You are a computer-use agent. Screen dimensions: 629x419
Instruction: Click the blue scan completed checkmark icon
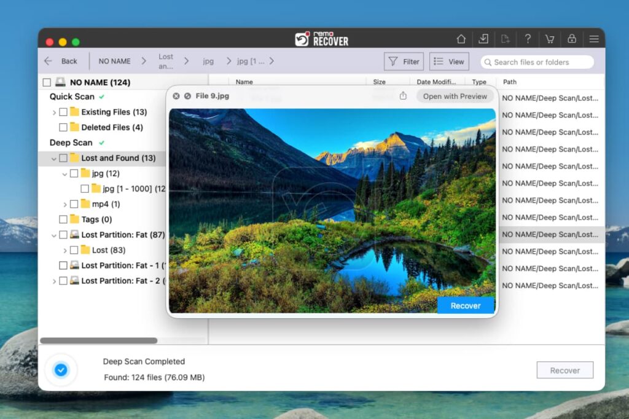(61, 370)
